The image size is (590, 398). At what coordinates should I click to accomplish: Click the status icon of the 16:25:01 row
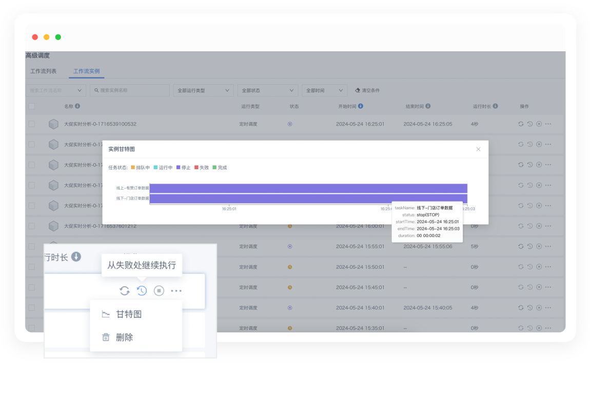click(x=290, y=124)
